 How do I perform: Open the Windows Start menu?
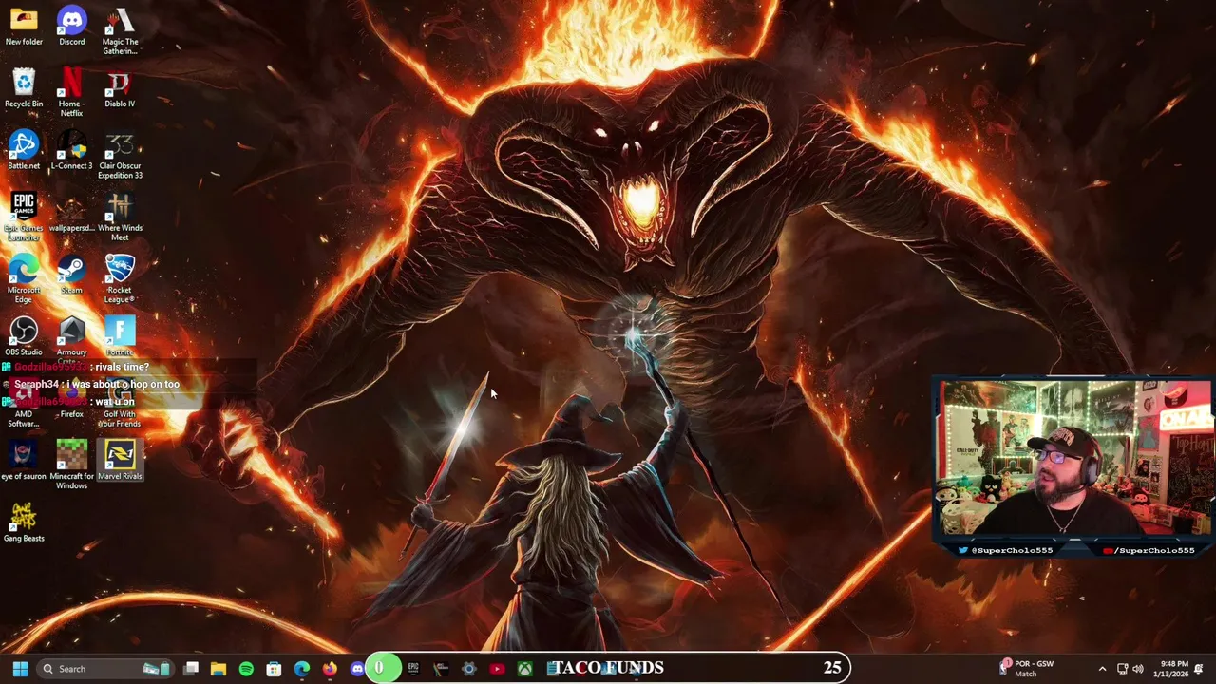click(x=20, y=669)
